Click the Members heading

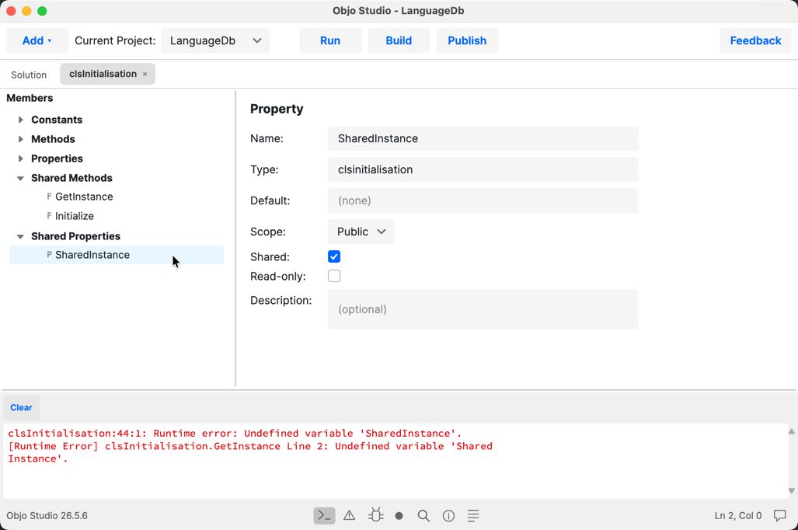pyautogui.click(x=30, y=98)
